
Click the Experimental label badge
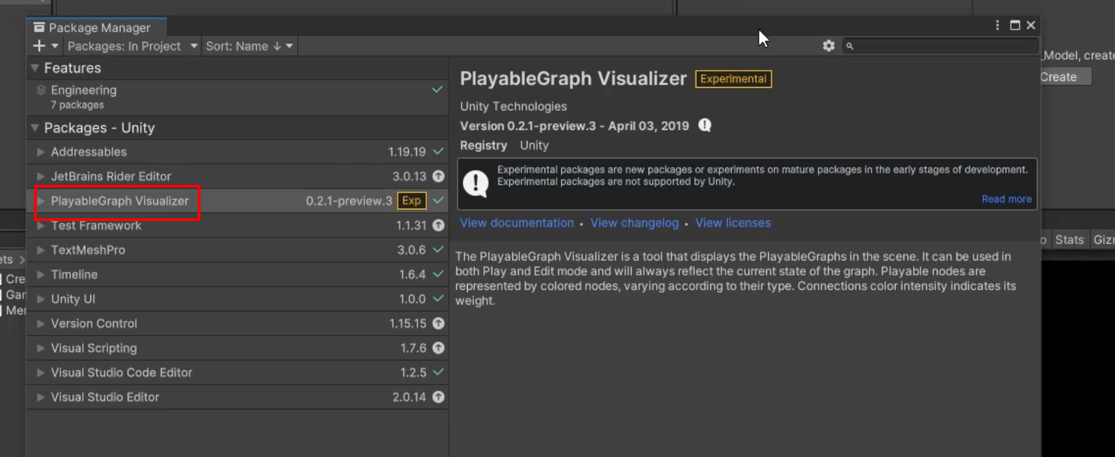coord(733,79)
